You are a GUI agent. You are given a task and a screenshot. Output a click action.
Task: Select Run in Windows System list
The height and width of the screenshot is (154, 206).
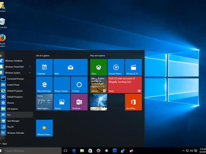point(16,115)
